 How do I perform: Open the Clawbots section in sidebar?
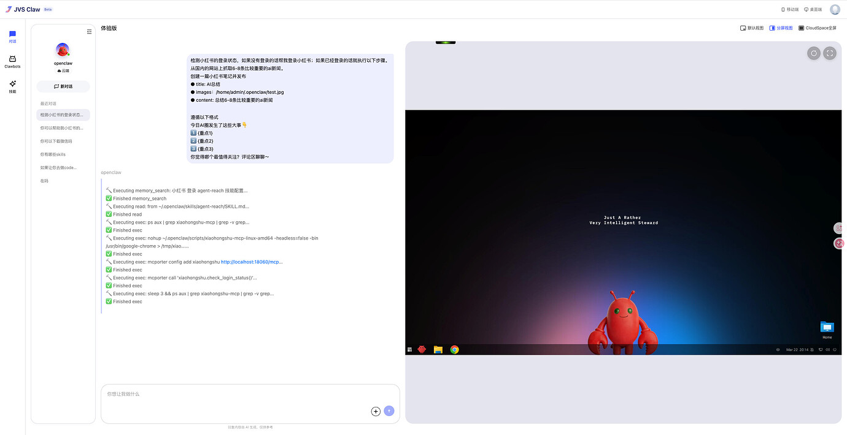(x=12, y=62)
